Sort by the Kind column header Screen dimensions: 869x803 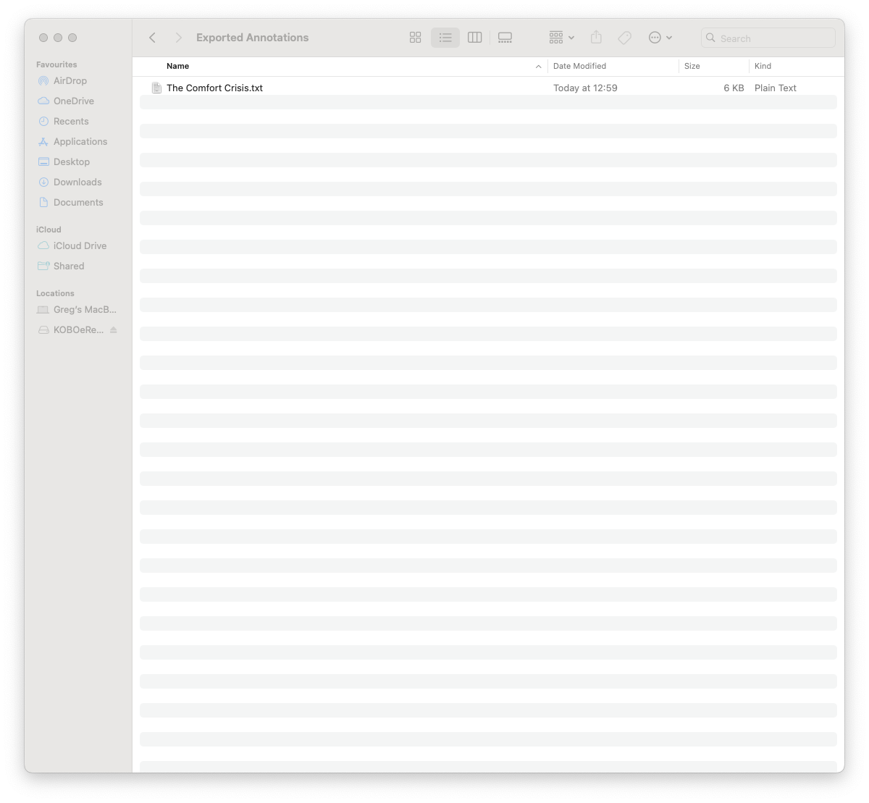point(763,66)
